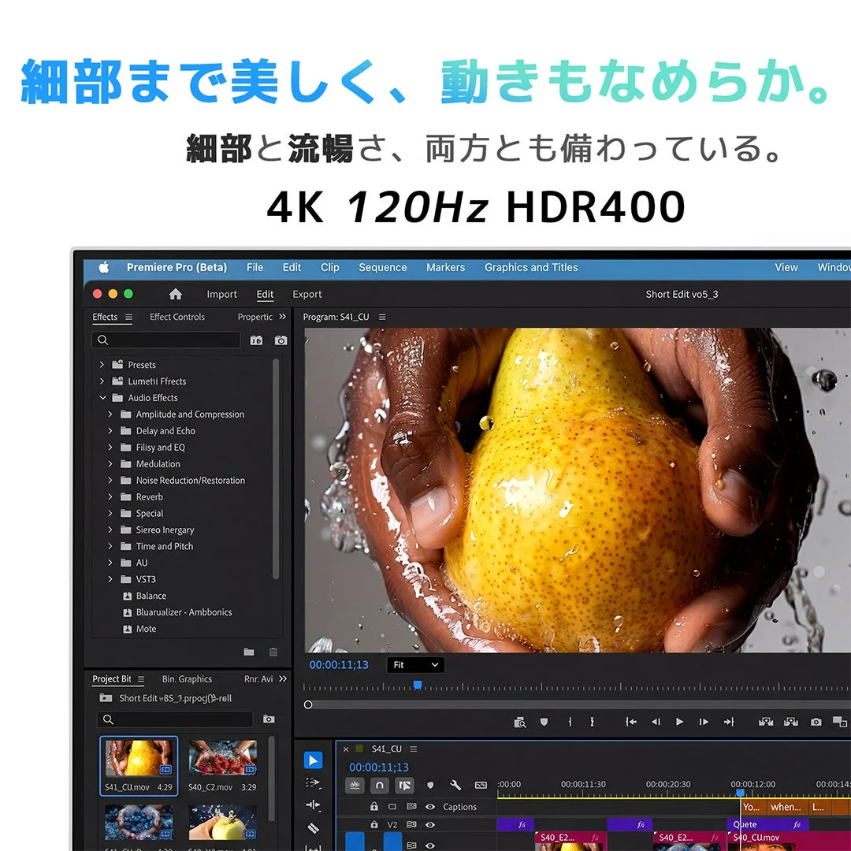This screenshot has height=851, width=851.
Task: Expand Noise Reduction/Restoration folder
Action: click(x=110, y=481)
